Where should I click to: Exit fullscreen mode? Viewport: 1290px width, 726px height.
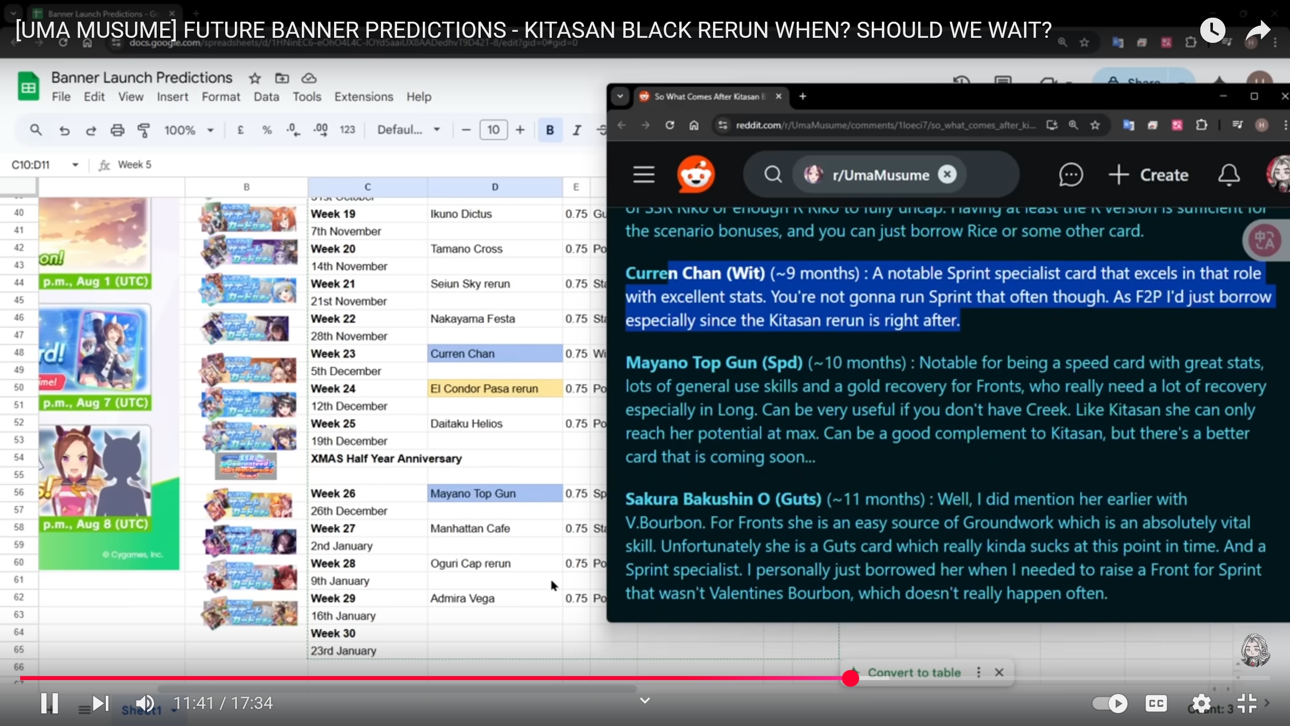tap(1247, 703)
